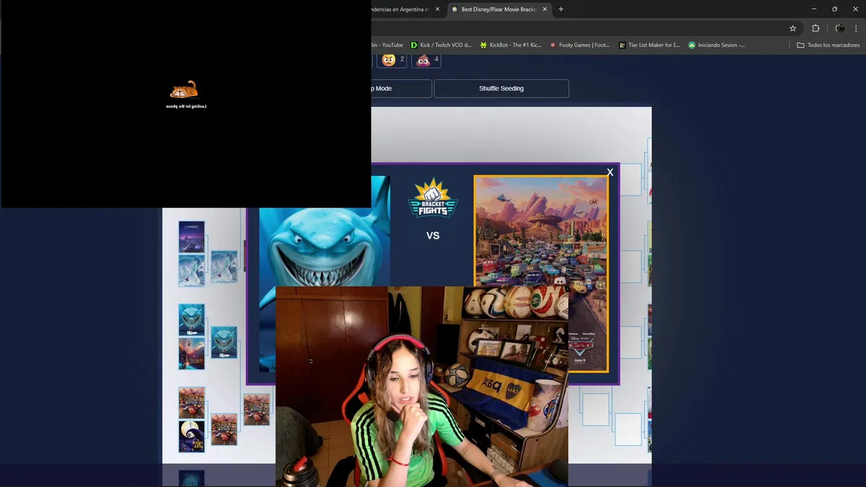The width and height of the screenshot is (866, 487).
Task: Close the Argentina tendencias browser tab
Action: (x=437, y=9)
